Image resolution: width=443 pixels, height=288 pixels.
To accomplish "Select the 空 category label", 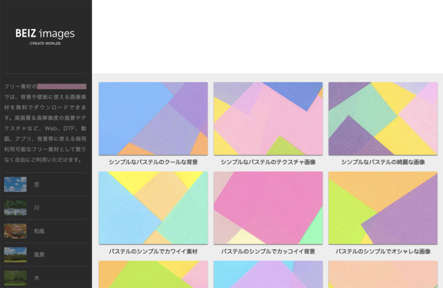I will (37, 185).
